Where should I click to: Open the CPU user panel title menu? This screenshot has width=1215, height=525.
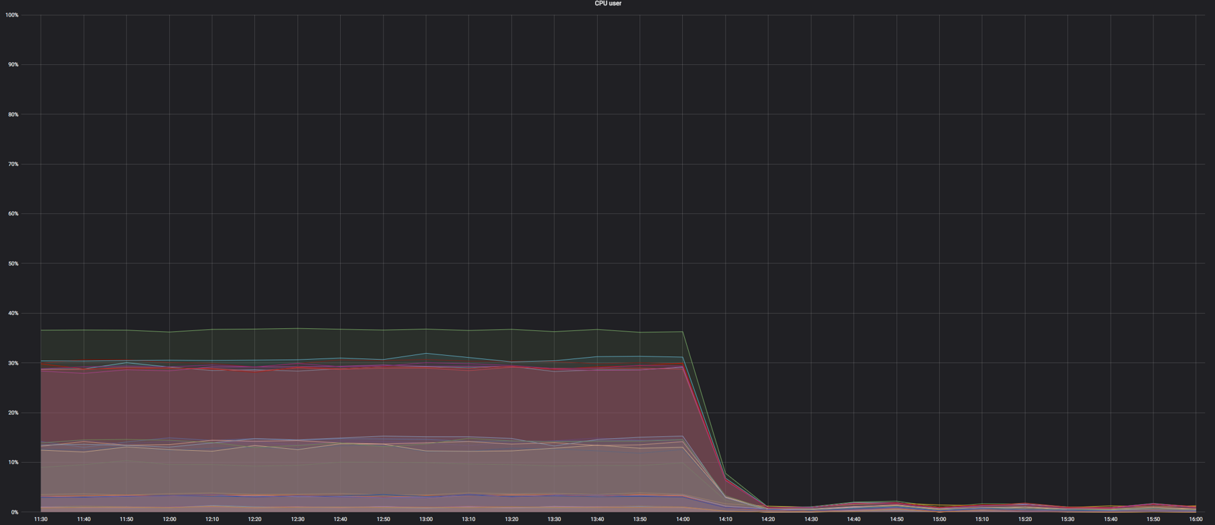coord(608,3)
